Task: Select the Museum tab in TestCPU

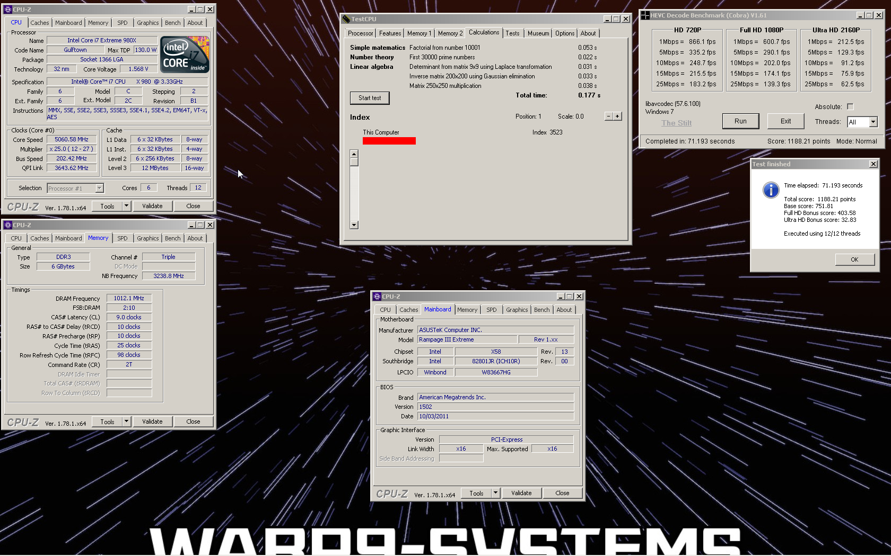Action: (x=538, y=33)
